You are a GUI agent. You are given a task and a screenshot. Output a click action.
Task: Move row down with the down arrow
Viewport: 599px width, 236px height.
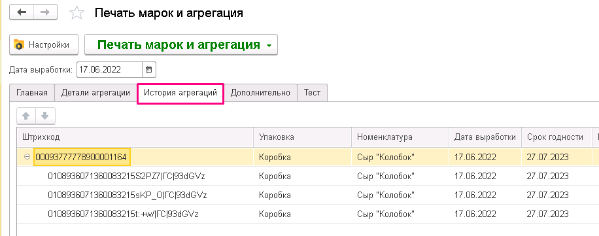pyautogui.click(x=45, y=116)
